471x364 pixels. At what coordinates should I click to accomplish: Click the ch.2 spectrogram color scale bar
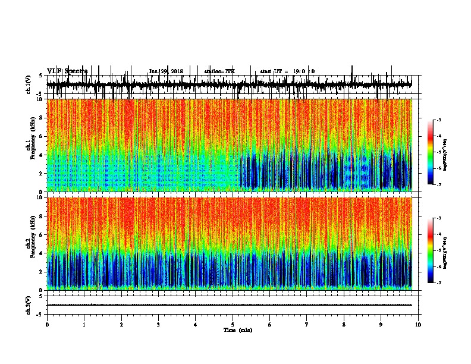[431, 250]
